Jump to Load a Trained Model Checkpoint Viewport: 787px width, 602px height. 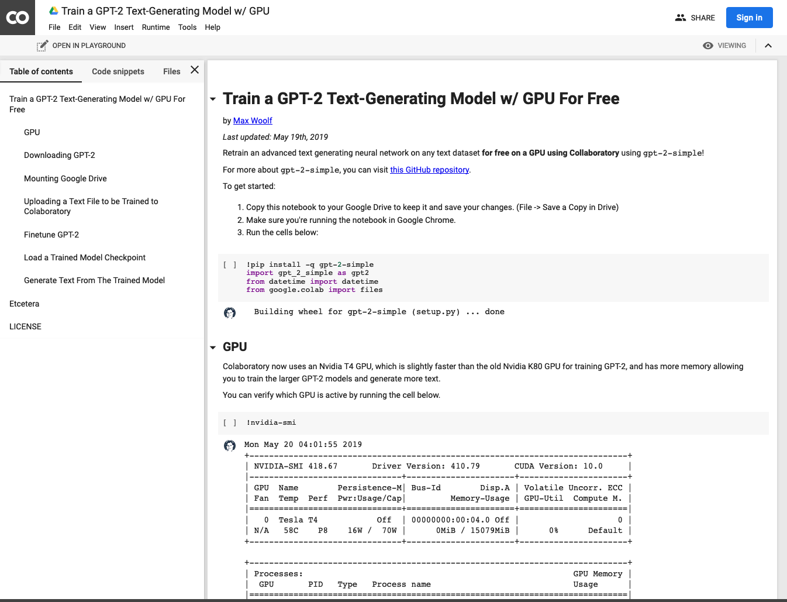click(85, 257)
